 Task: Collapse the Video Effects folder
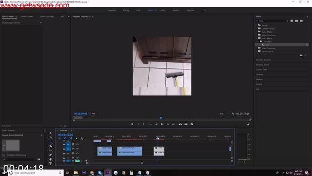point(256,38)
